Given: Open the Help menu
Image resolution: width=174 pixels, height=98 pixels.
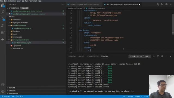Looking at the screenshot, I should (x=39, y=1).
